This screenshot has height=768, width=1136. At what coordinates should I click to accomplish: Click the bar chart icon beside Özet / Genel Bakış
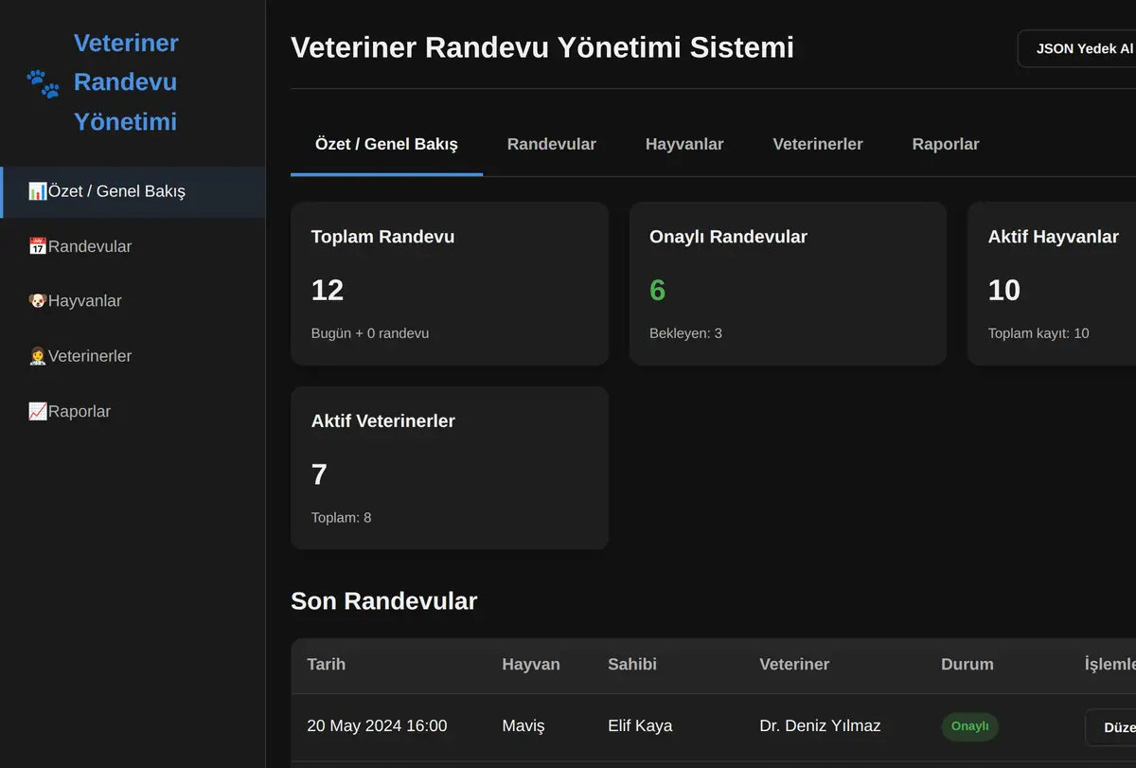[x=38, y=191]
